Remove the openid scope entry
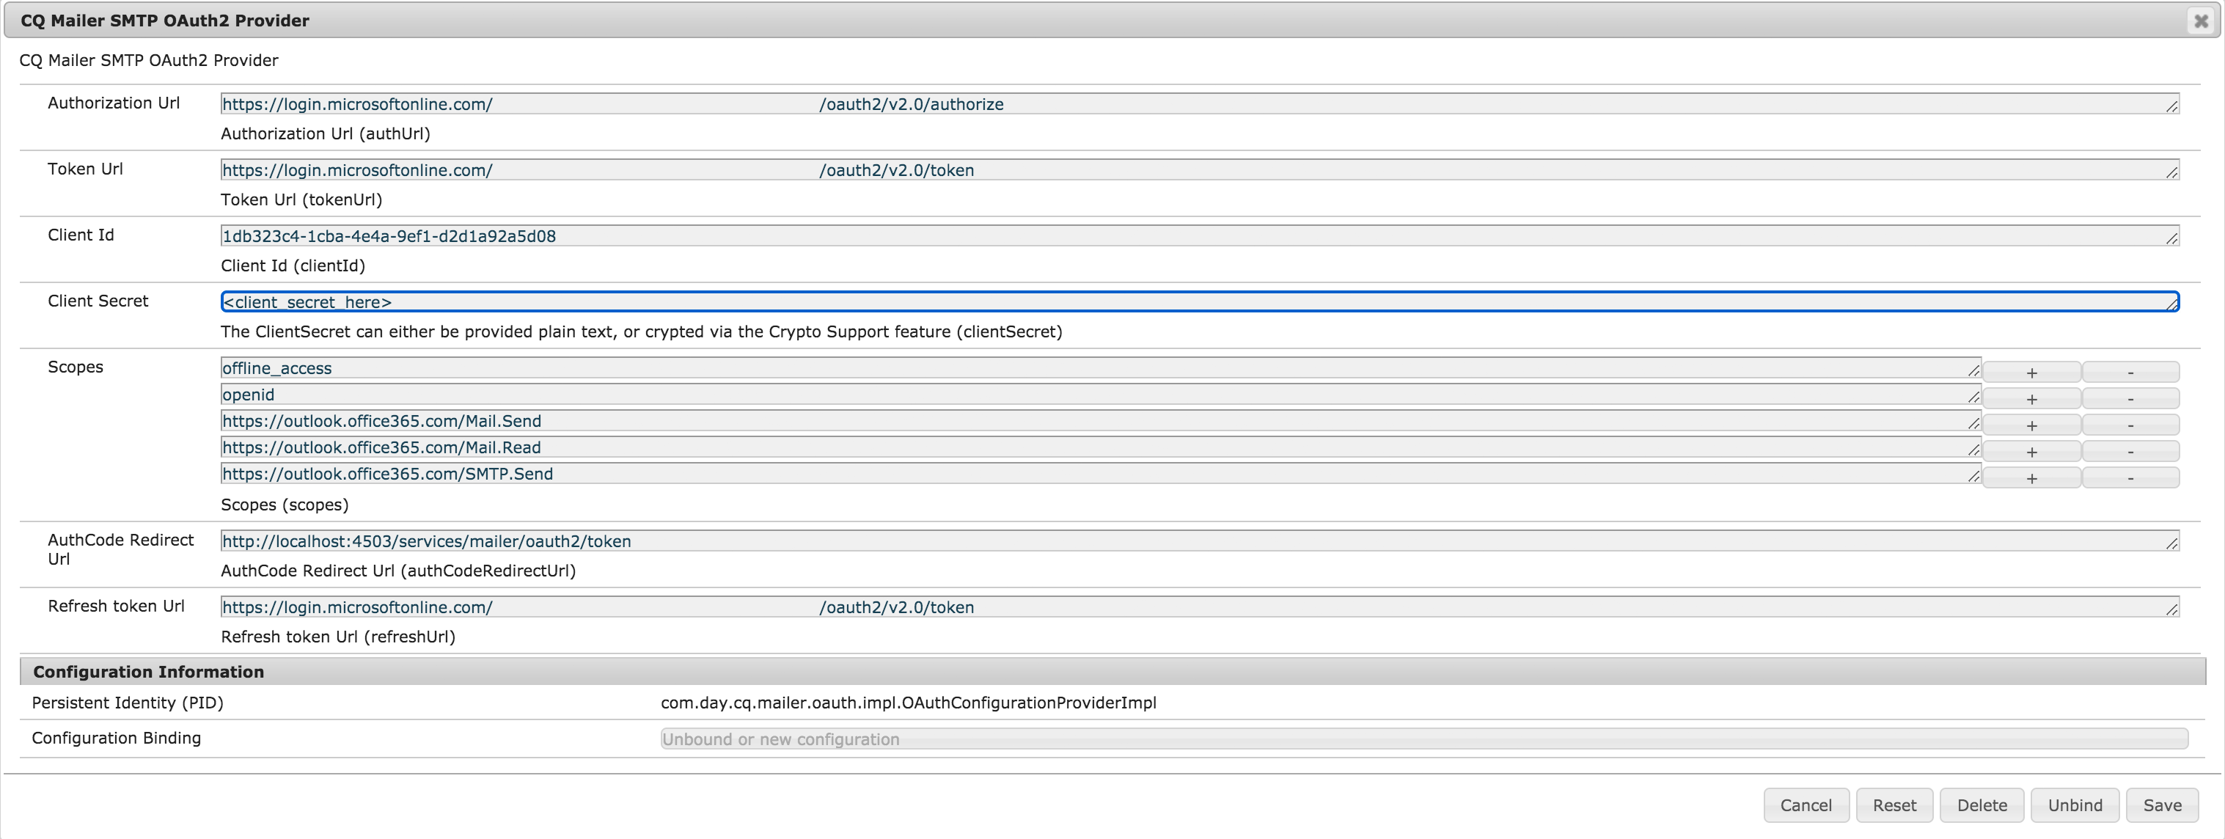This screenshot has height=839, width=2225. (x=2130, y=399)
